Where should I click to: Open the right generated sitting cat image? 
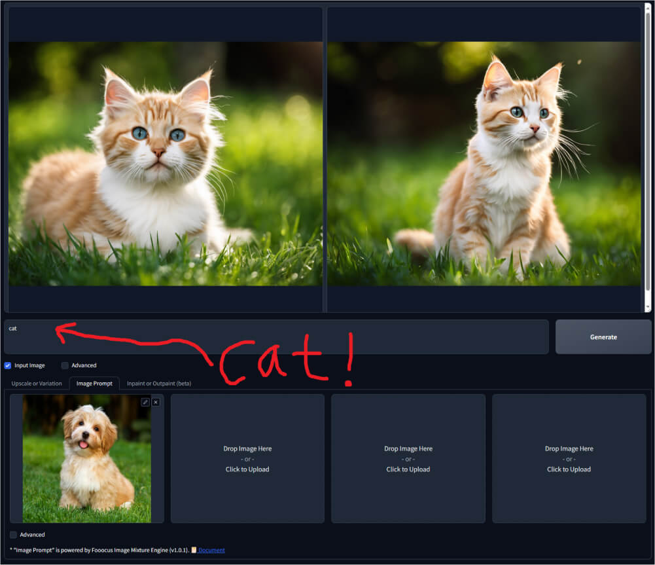484,164
